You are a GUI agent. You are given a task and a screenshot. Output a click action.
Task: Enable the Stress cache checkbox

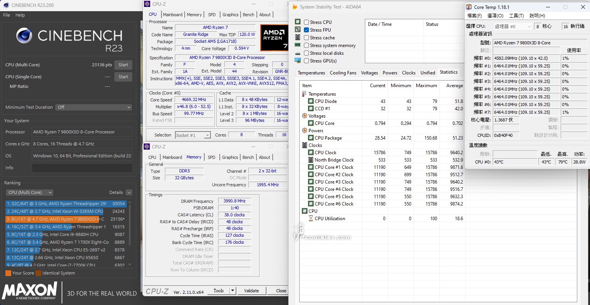pyautogui.click(x=306, y=37)
